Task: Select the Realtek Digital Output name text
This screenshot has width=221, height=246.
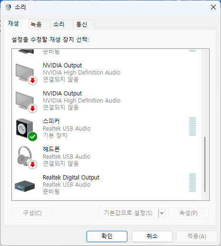Action: pos(71,178)
